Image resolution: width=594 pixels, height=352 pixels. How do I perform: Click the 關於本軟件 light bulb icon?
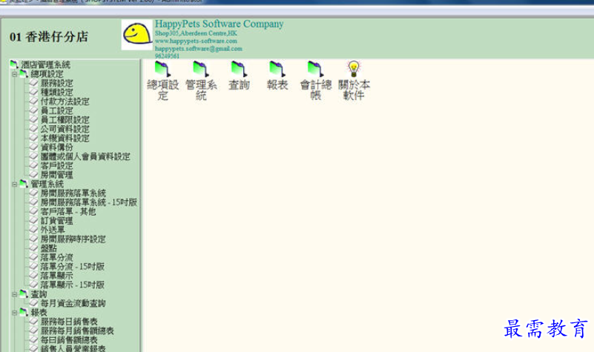(x=354, y=69)
